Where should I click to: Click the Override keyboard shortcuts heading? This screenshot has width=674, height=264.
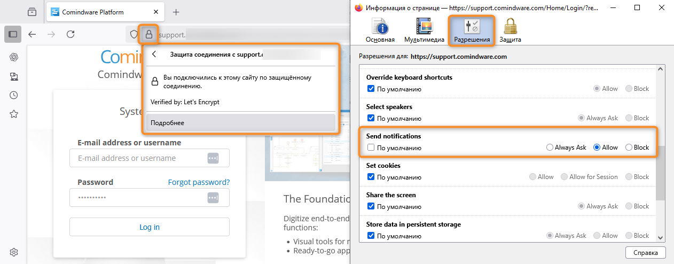pyautogui.click(x=409, y=77)
